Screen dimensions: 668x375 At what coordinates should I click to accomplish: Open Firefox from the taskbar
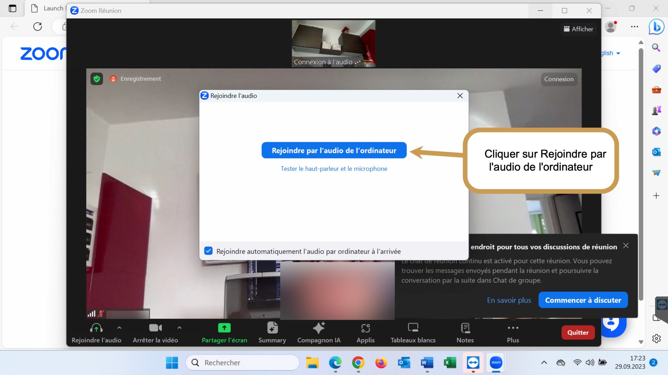[x=381, y=362]
